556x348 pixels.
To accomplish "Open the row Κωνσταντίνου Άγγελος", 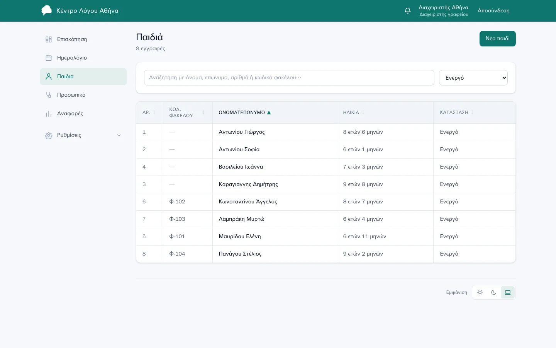I will (x=326, y=202).
